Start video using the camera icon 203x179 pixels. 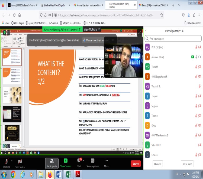20,161
